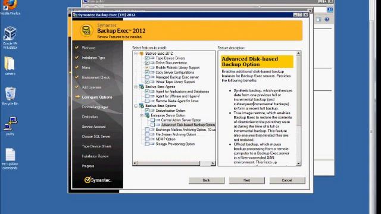The width and height of the screenshot is (381, 214).
Task: Select the Service Account step
Action: coord(94,127)
